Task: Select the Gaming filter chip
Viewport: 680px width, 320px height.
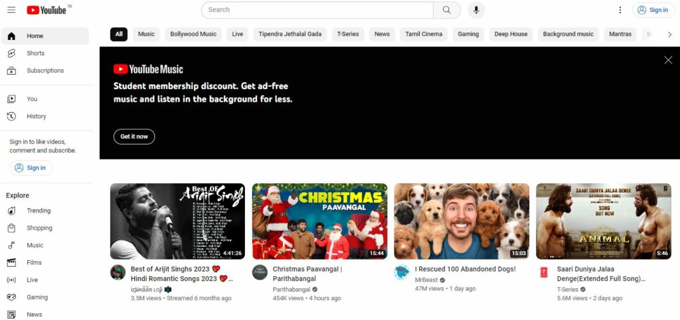Action: pyautogui.click(x=468, y=35)
